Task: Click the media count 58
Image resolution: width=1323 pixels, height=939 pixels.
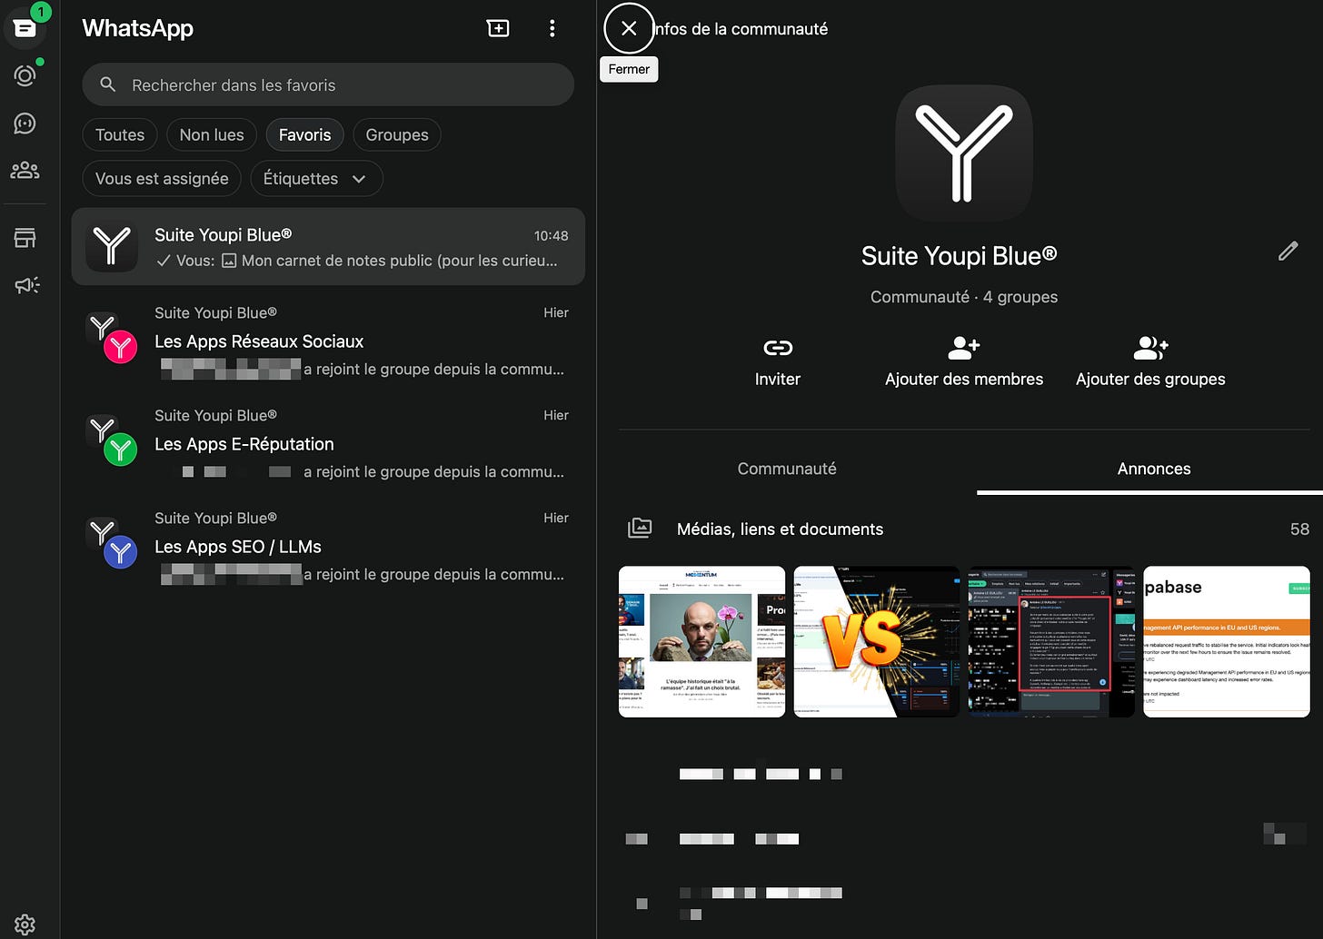Action: [1299, 529]
